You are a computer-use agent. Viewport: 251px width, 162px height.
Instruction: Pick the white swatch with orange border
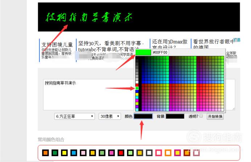click(x=168, y=153)
